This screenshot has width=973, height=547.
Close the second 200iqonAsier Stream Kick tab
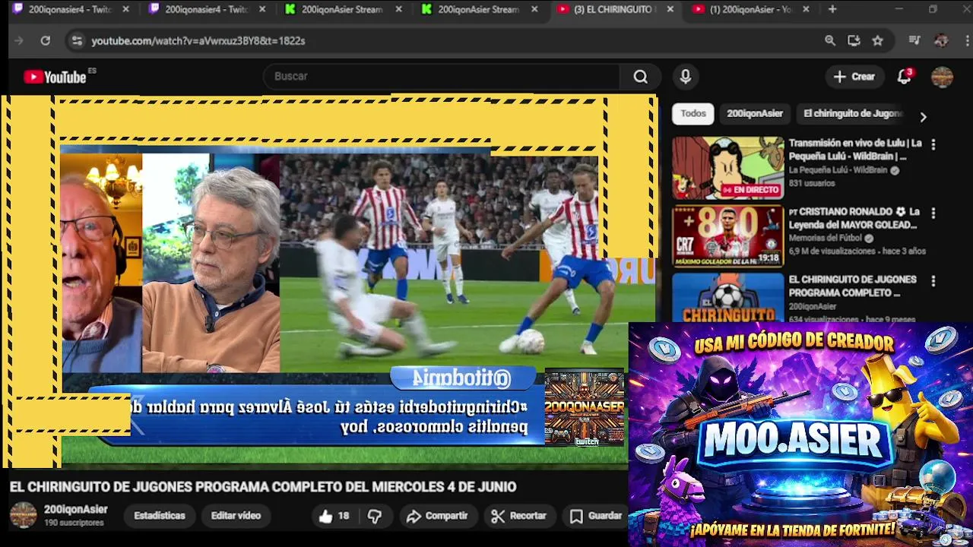(535, 10)
